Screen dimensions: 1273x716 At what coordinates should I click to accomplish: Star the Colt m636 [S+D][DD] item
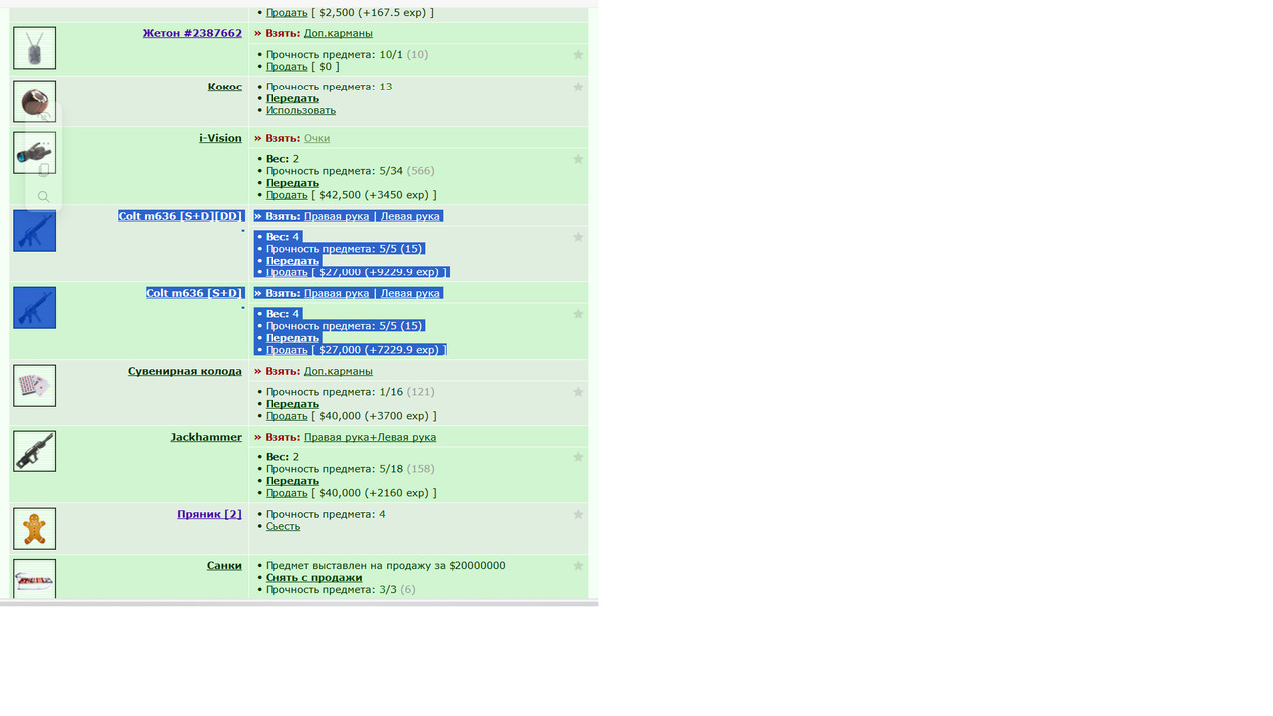(x=578, y=237)
